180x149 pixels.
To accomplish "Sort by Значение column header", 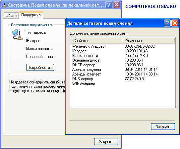I will [149, 41].
